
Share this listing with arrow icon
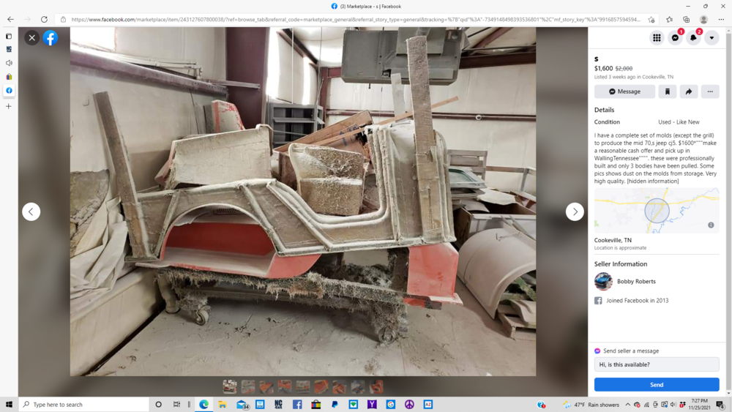point(689,91)
